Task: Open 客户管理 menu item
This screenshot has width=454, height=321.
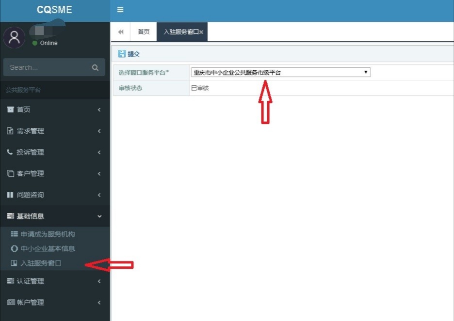Action: (x=55, y=173)
